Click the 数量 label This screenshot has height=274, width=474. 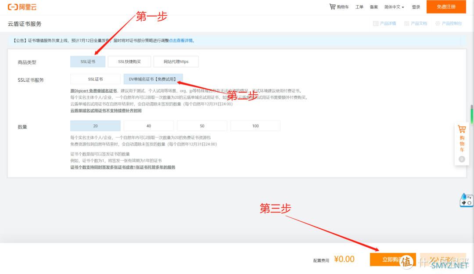click(22, 127)
